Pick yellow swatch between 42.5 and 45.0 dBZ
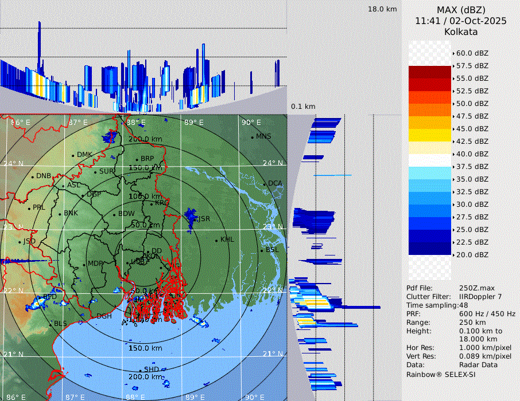The image size is (520, 401). 430,135
